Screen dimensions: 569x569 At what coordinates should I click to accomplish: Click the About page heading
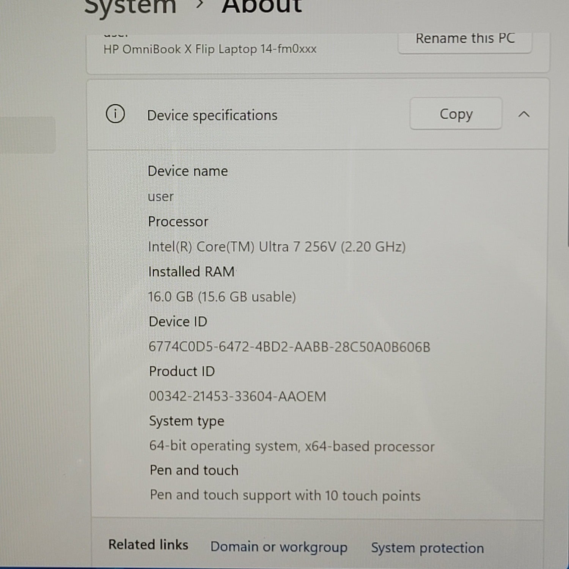tap(262, 7)
